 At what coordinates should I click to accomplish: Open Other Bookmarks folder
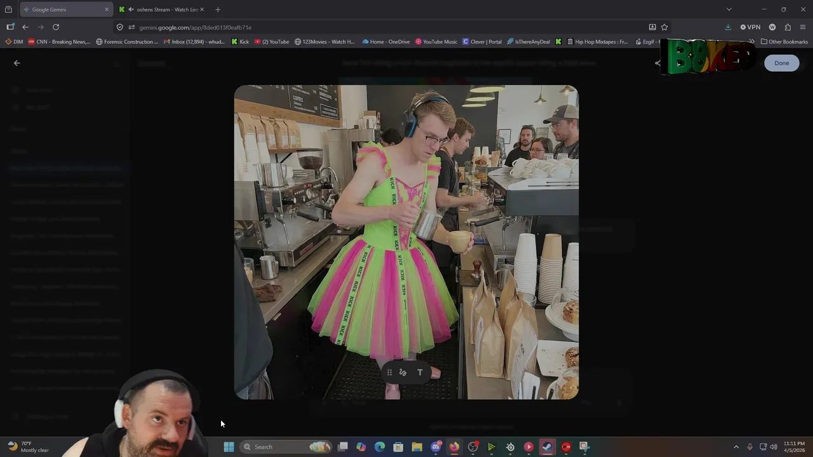pyautogui.click(x=784, y=42)
